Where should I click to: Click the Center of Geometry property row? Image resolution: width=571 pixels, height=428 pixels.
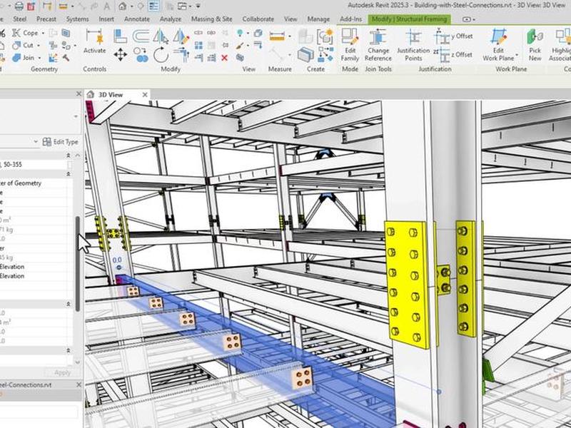34,183
